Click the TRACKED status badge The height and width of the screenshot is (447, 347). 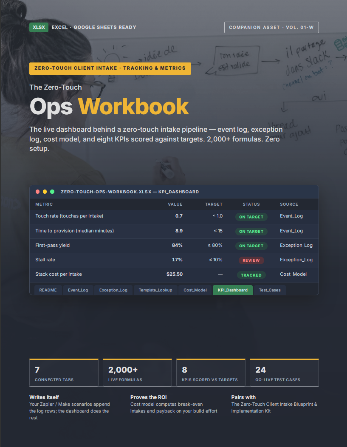pos(251,275)
